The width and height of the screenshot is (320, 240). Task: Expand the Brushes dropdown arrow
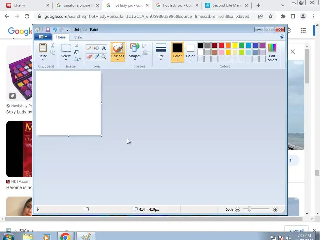coord(118,60)
